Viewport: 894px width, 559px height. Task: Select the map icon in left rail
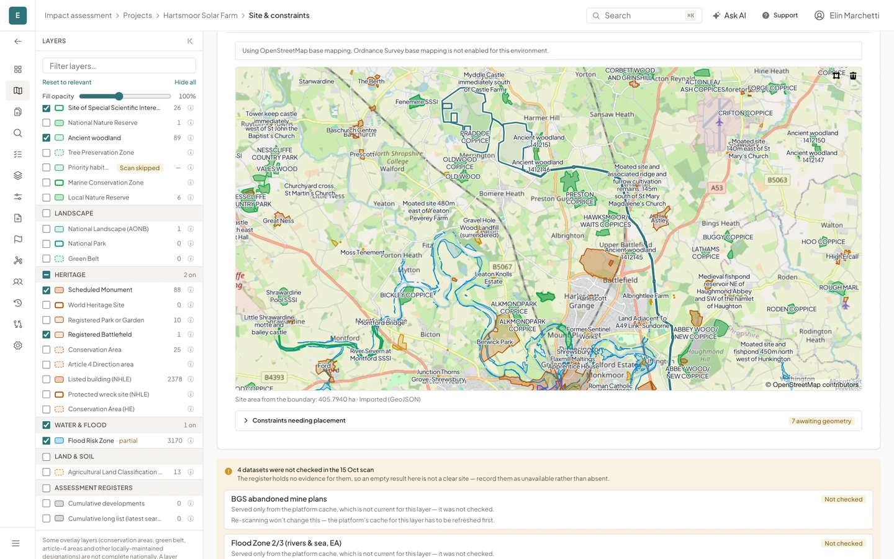tap(18, 91)
